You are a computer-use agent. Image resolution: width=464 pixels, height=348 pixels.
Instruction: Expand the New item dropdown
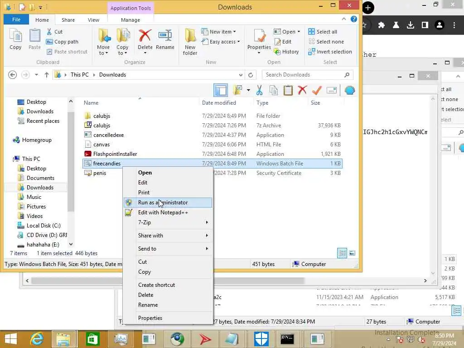click(x=234, y=32)
